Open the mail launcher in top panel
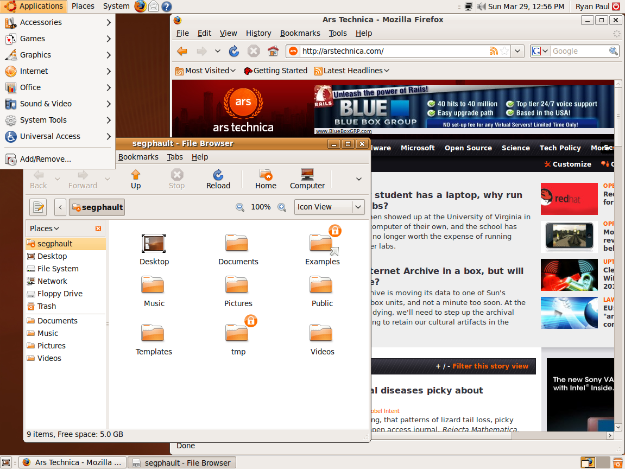Image resolution: width=625 pixels, height=470 pixels. pyautogui.click(x=154, y=7)
